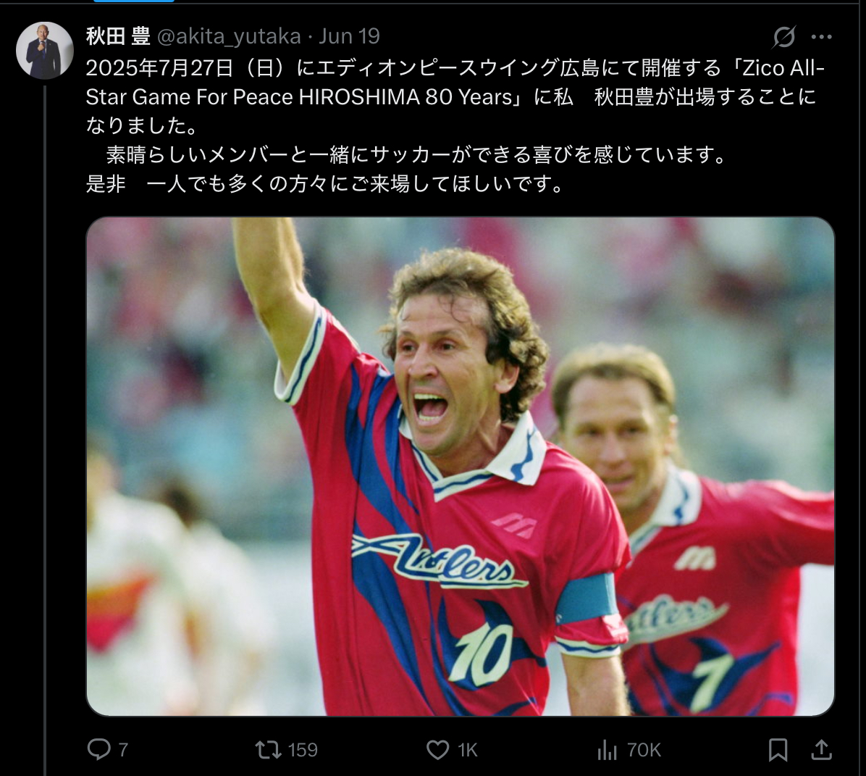866x776 pixels.
Task: Click the reply speech bubble icon
Action: coord(99,749)
